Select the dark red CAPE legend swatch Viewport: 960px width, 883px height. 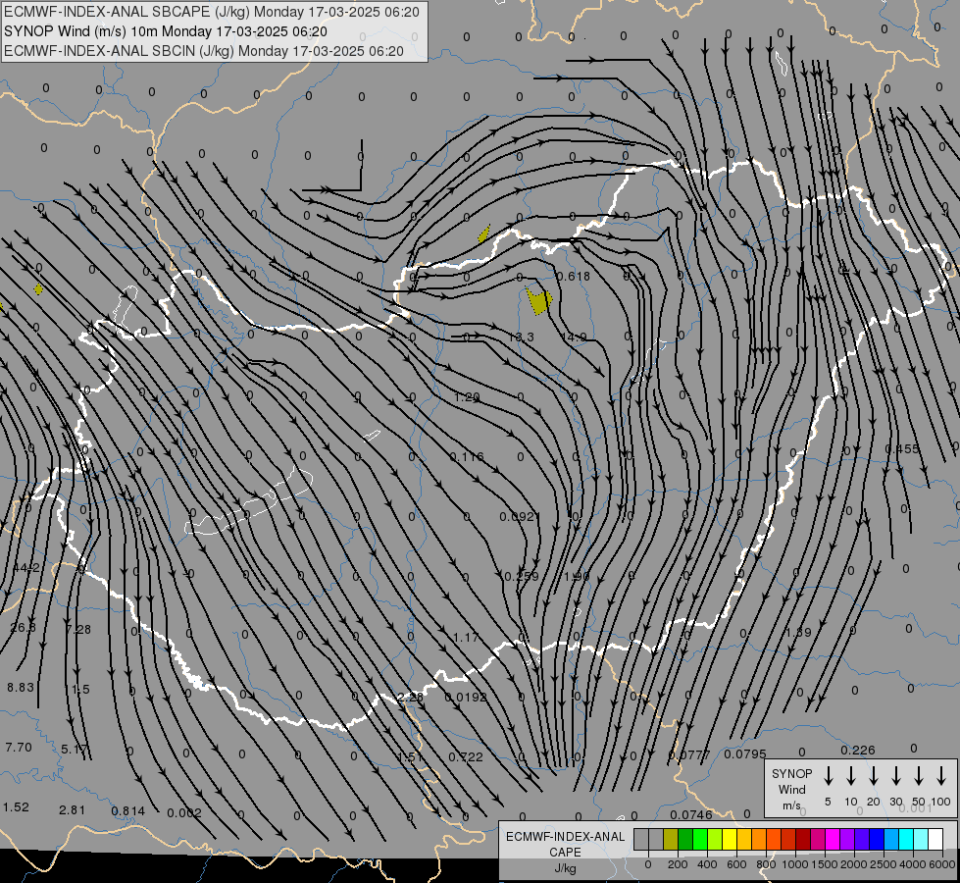[x=803, y=840]
